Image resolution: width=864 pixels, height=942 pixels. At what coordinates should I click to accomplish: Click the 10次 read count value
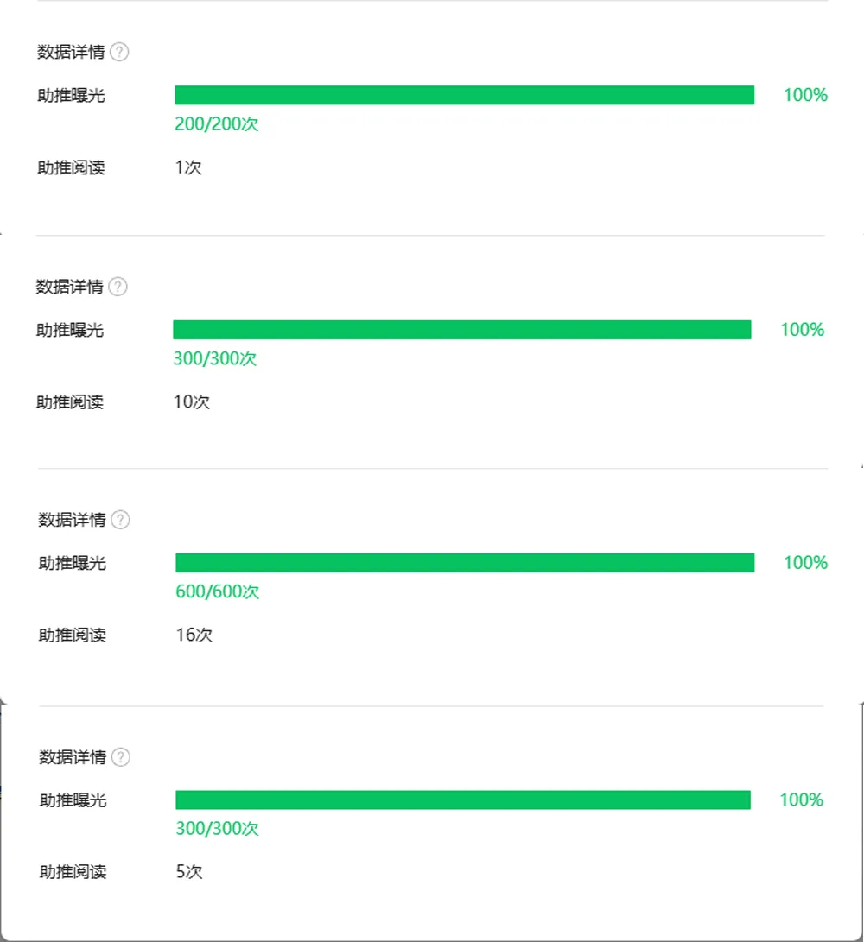[x=192, y=402]
